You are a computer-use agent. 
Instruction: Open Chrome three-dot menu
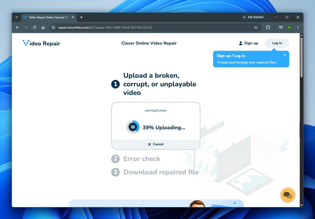tap(298, 27)
